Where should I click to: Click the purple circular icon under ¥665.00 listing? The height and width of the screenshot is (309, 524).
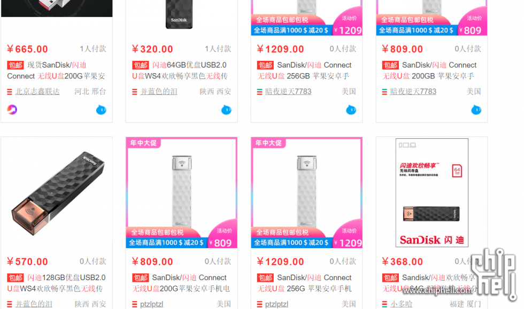[x=12, y=109]
